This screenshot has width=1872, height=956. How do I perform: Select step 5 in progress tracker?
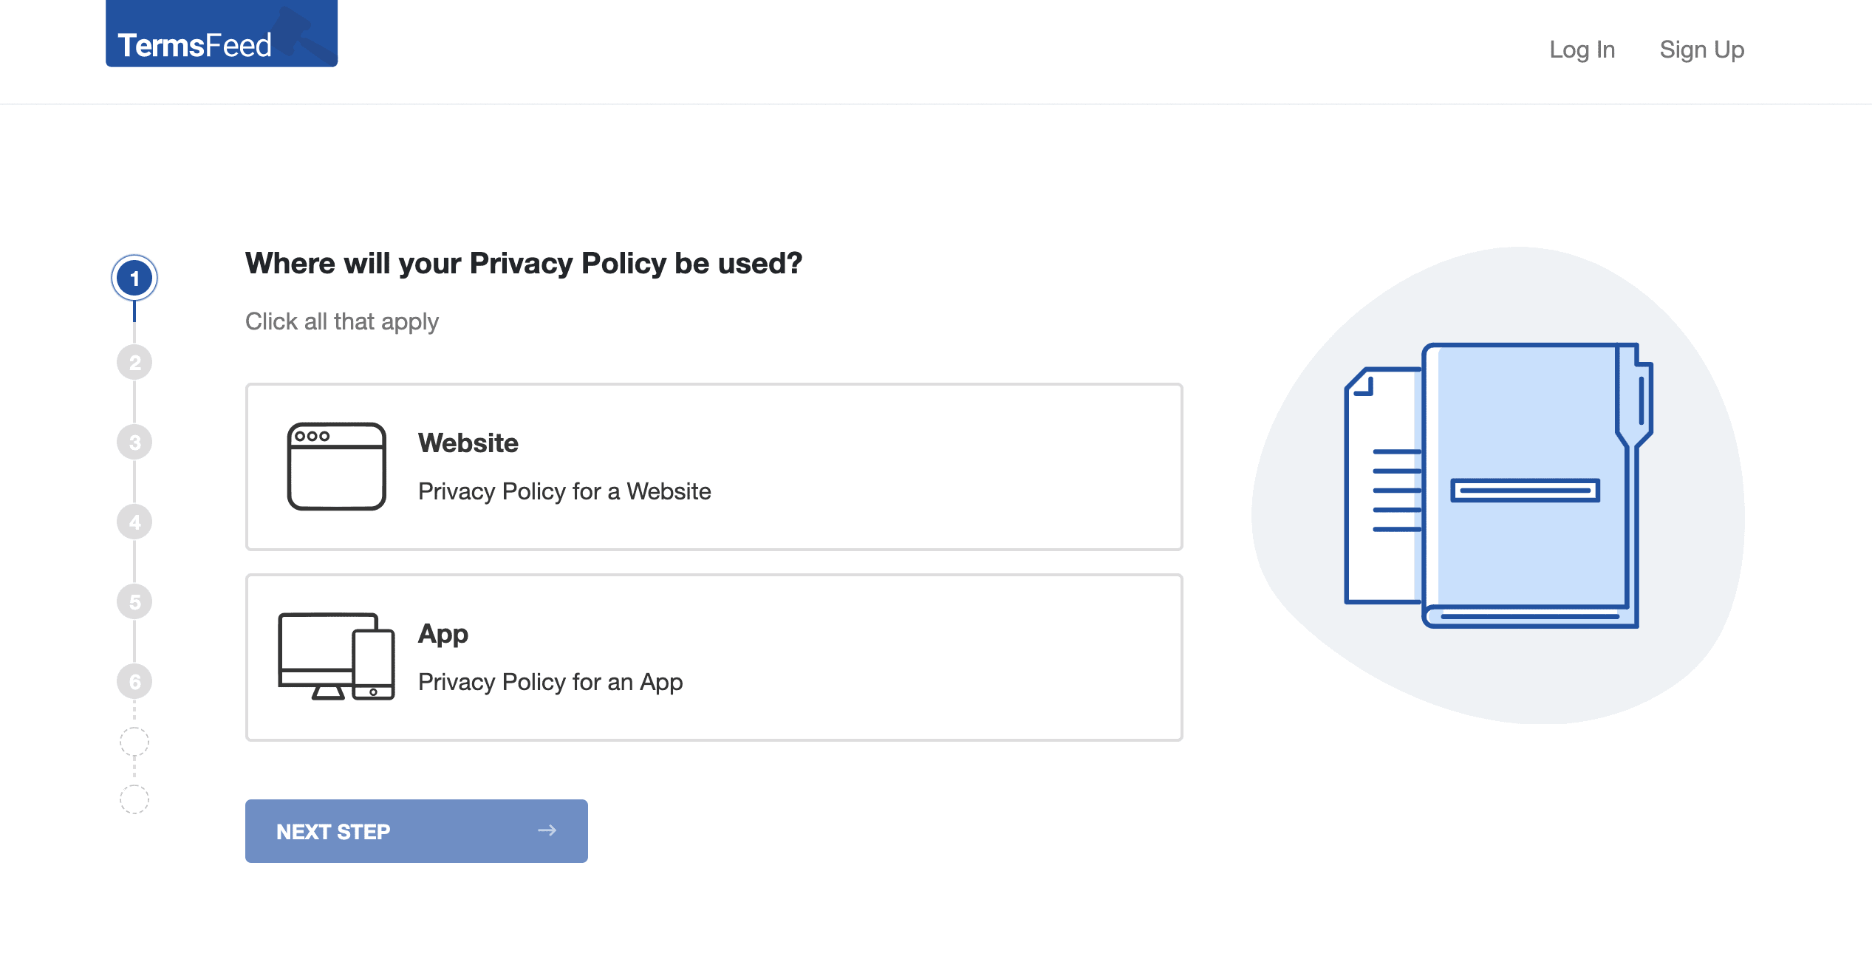pyautogui.click(x=134, y=602)
